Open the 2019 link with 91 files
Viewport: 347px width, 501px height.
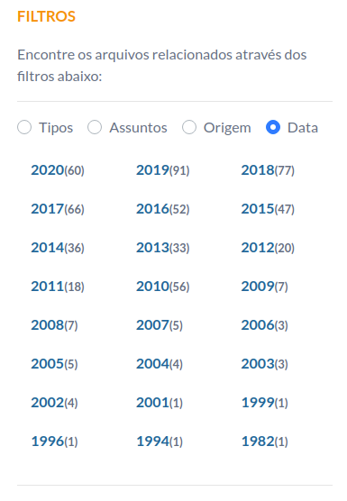tap(162, 170)
